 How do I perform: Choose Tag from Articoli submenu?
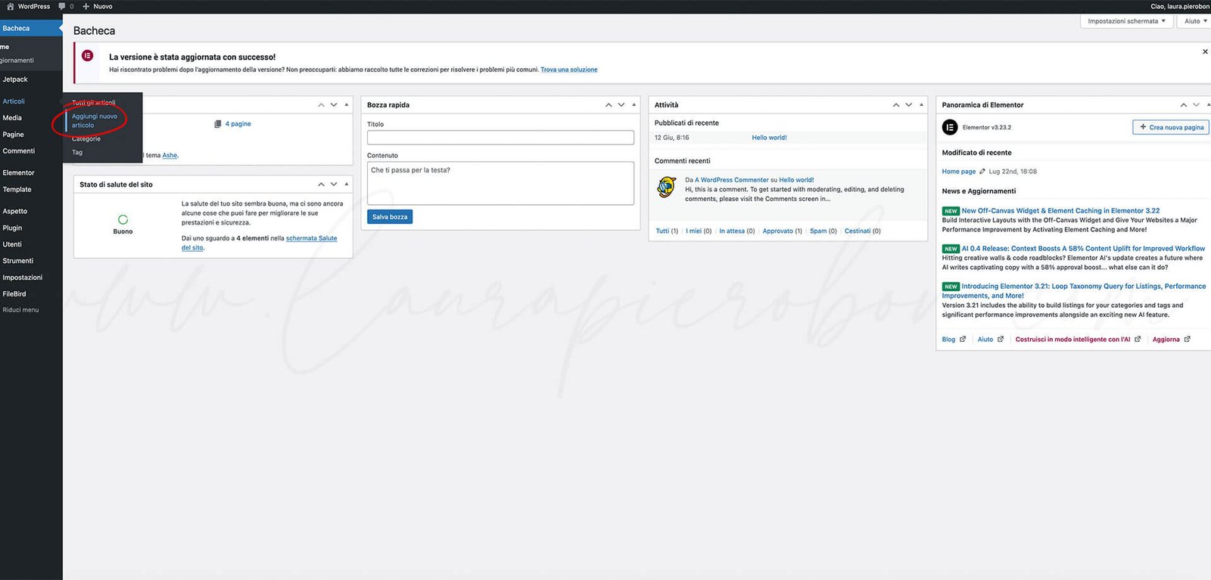pyautogui.click(x=77, y=153)
